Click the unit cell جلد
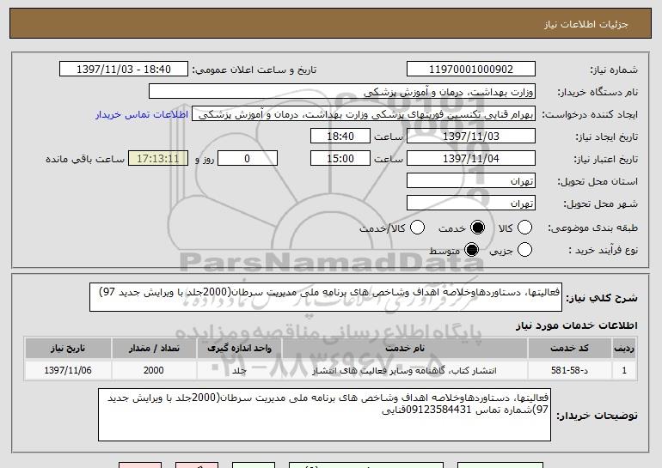Image resolution: width=662 pixels, height=468 pixels. pos(239,370)
